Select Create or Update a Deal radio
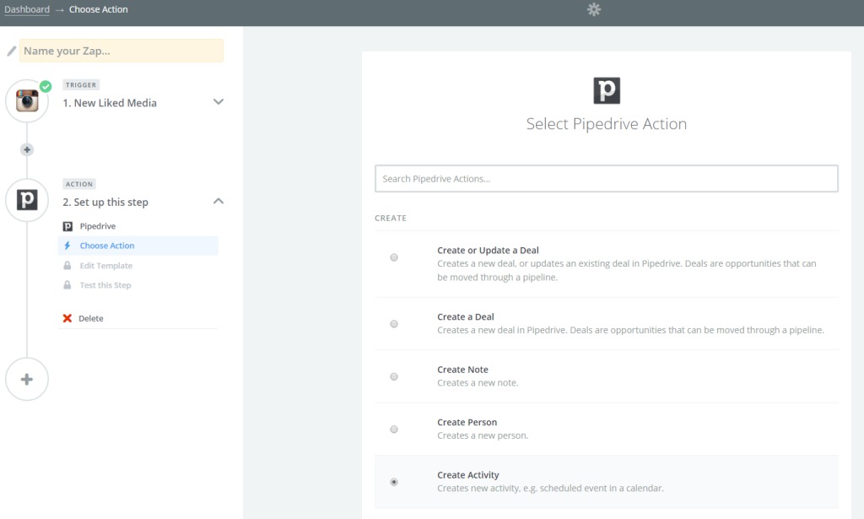Screen dimensions: 864x519 pyautogui.click(x=394, y=257)
